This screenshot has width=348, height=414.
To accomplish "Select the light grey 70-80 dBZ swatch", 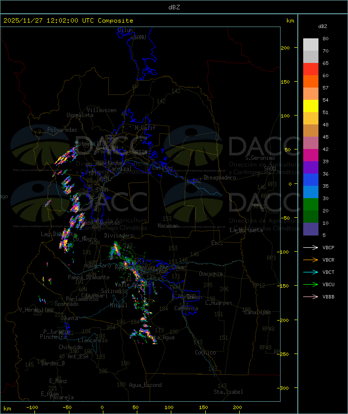I will (x=311, y=44).
